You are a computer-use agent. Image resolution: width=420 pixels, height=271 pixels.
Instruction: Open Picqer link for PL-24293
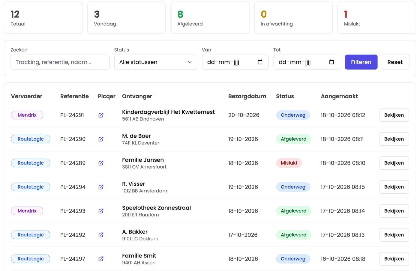click(x=101, y=211)
